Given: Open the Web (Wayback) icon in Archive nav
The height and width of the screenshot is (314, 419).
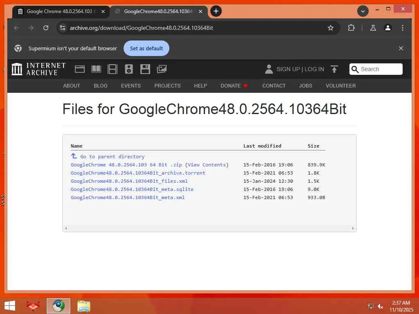Looking at the screenshot, I should point(80,69).
